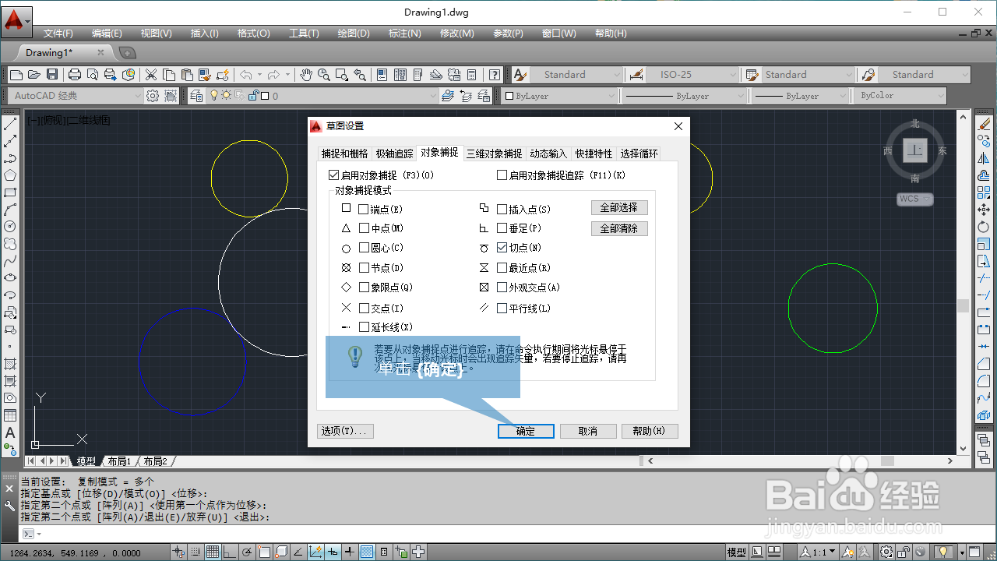Check the 圆心(C) center checkbox
Viewport: 997px width, 561px height.
(364, 248)
